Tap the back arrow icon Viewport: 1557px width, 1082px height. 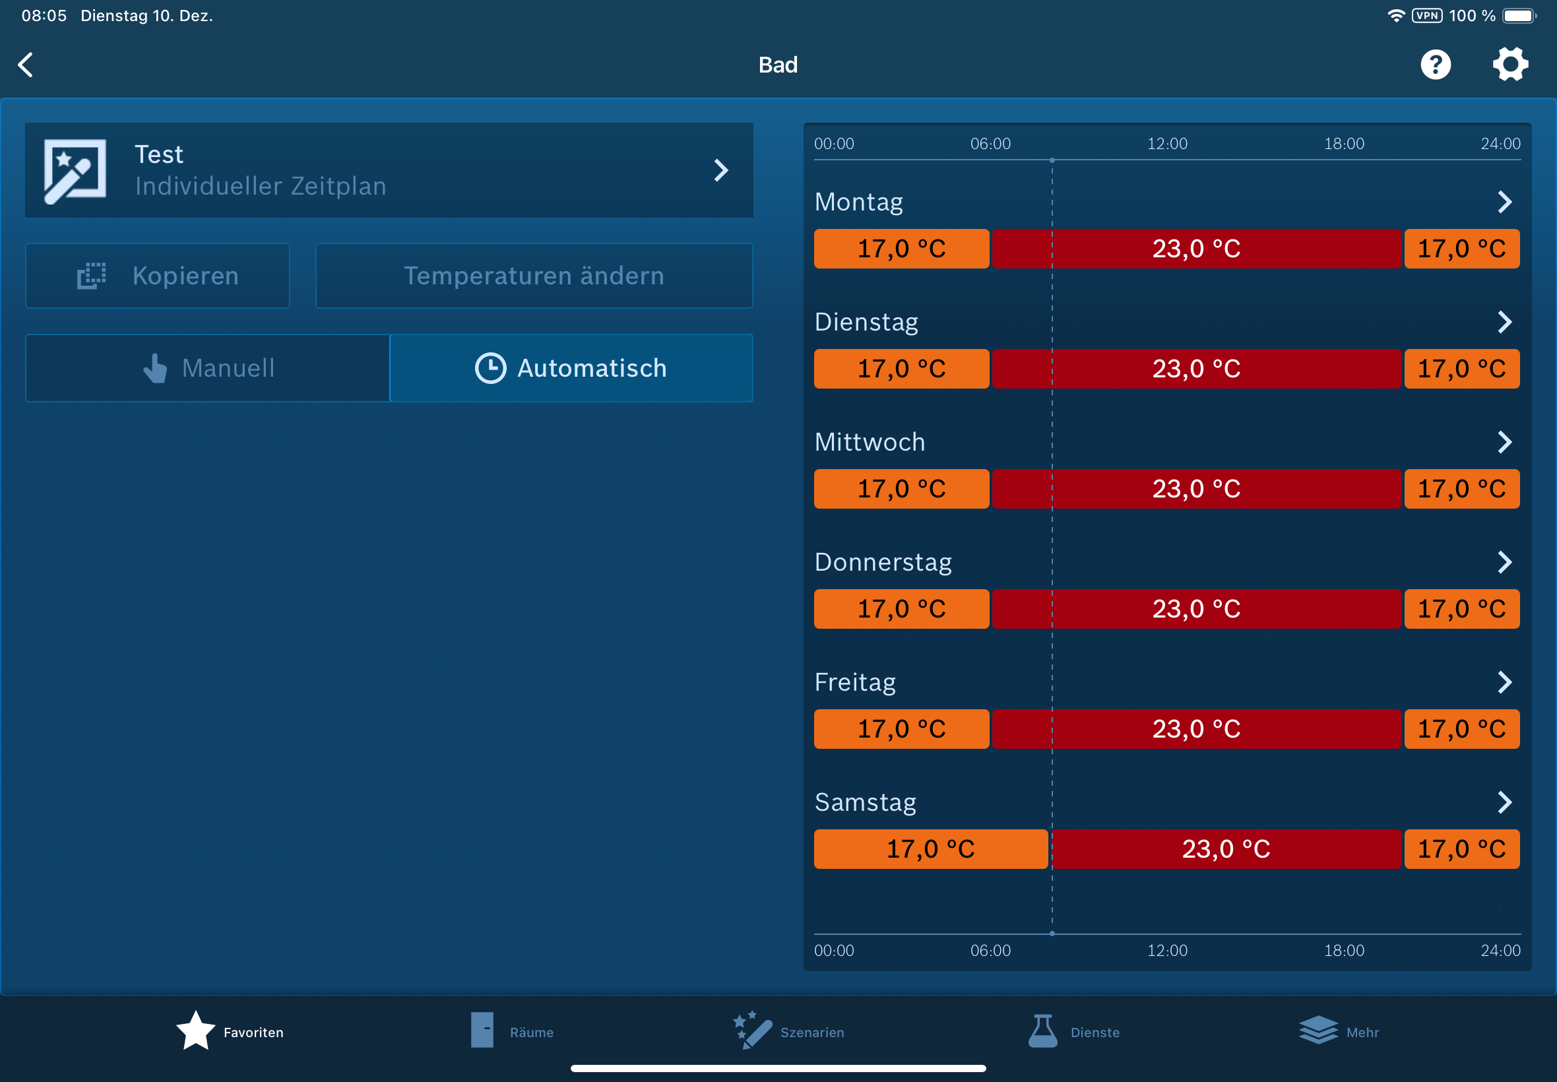coord(26,65)
